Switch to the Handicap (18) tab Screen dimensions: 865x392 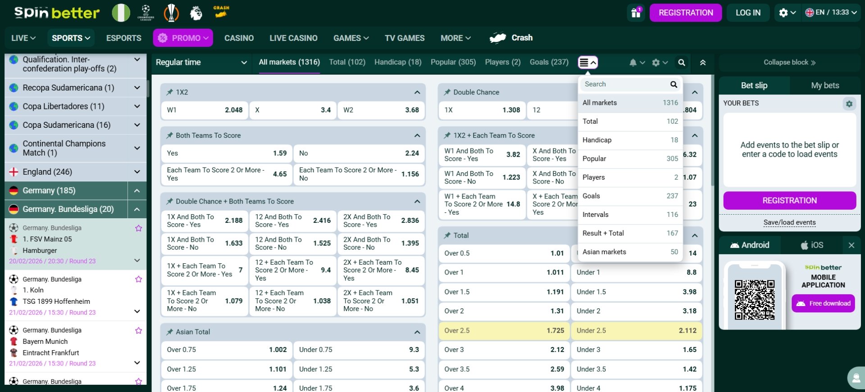point(398,62)
